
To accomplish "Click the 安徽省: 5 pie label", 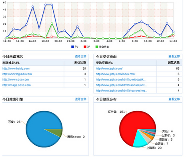I will (166, 139).
